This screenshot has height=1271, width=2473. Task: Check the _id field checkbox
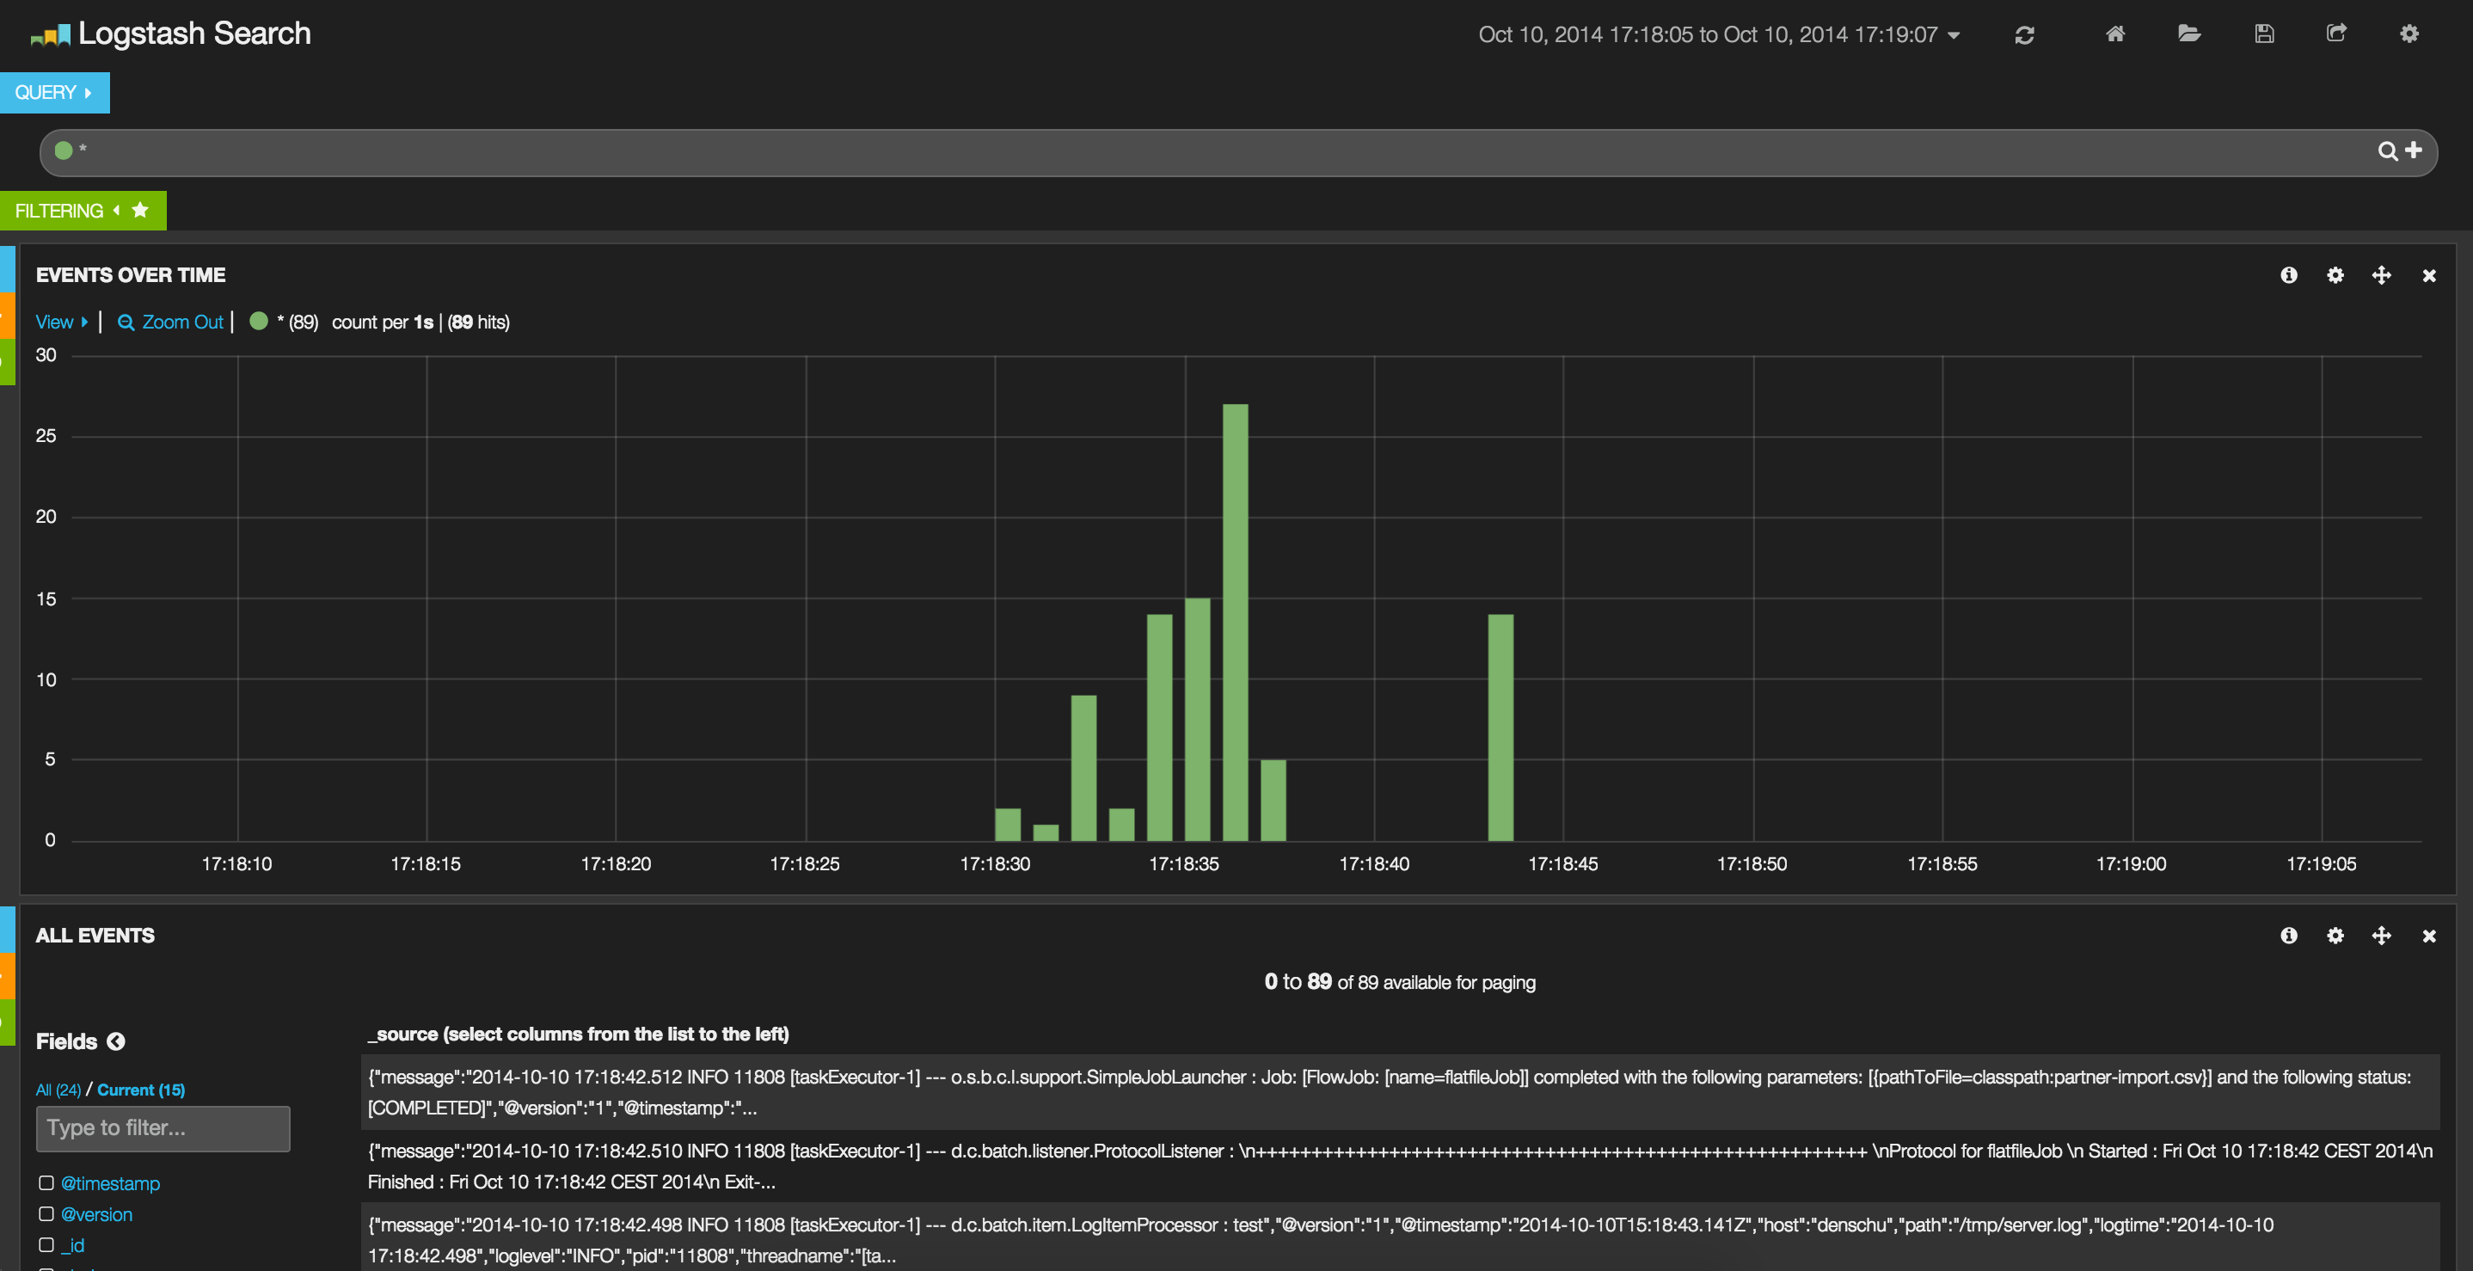pyautogui.click(x=46, y=1244)
